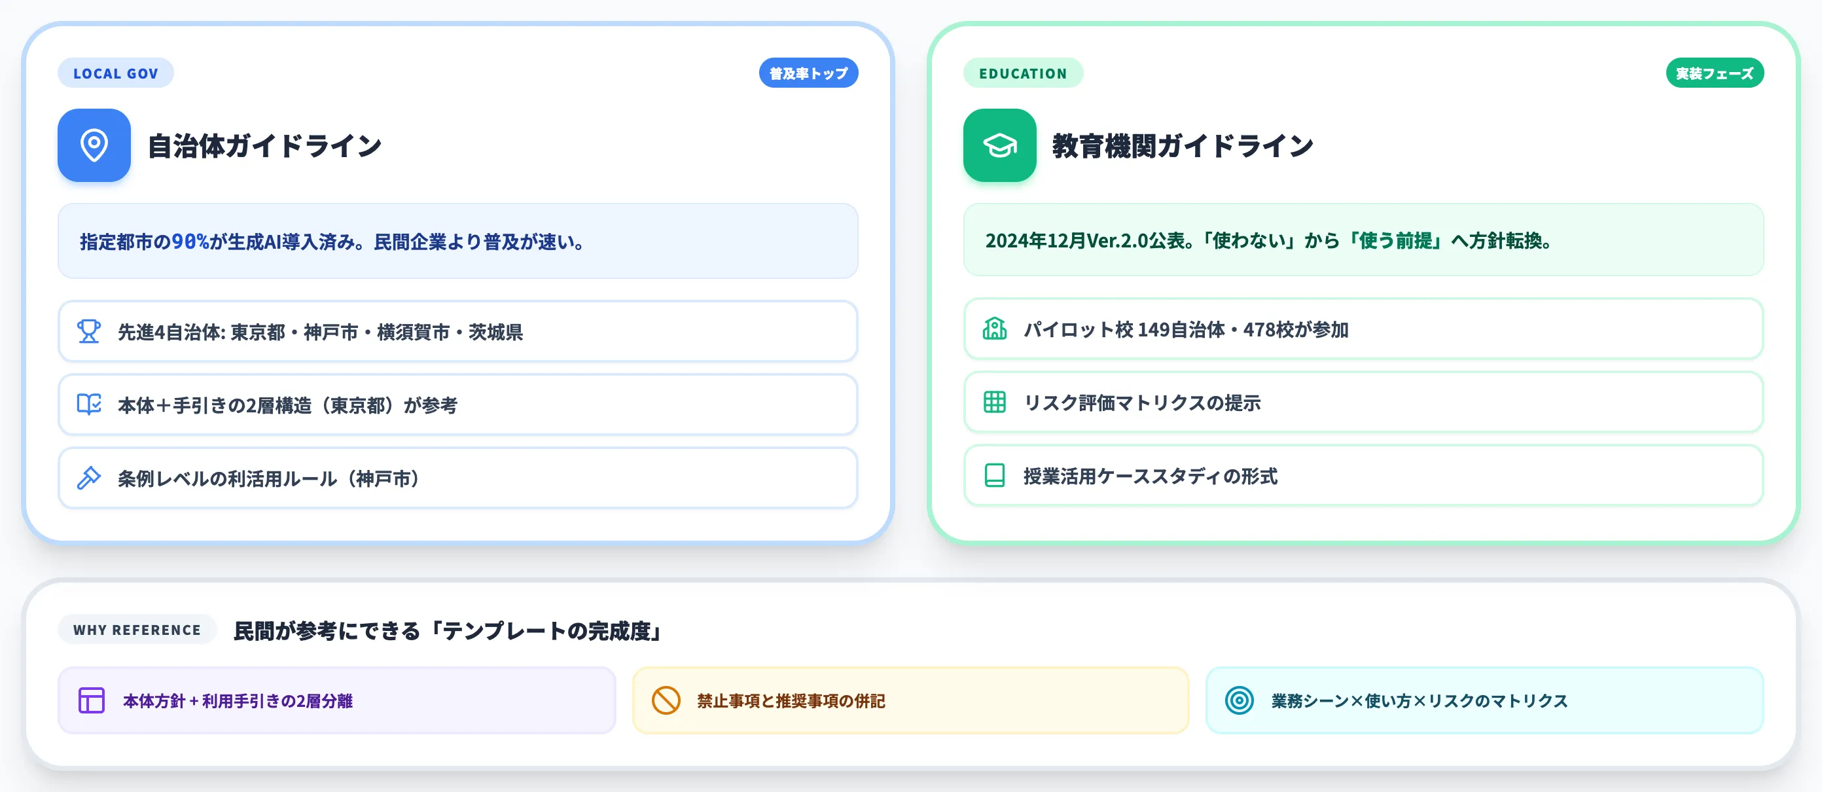Screen dimensions: 1822x792
Task: Click the WHY REFERENCE tag
Action: (137, 630)
